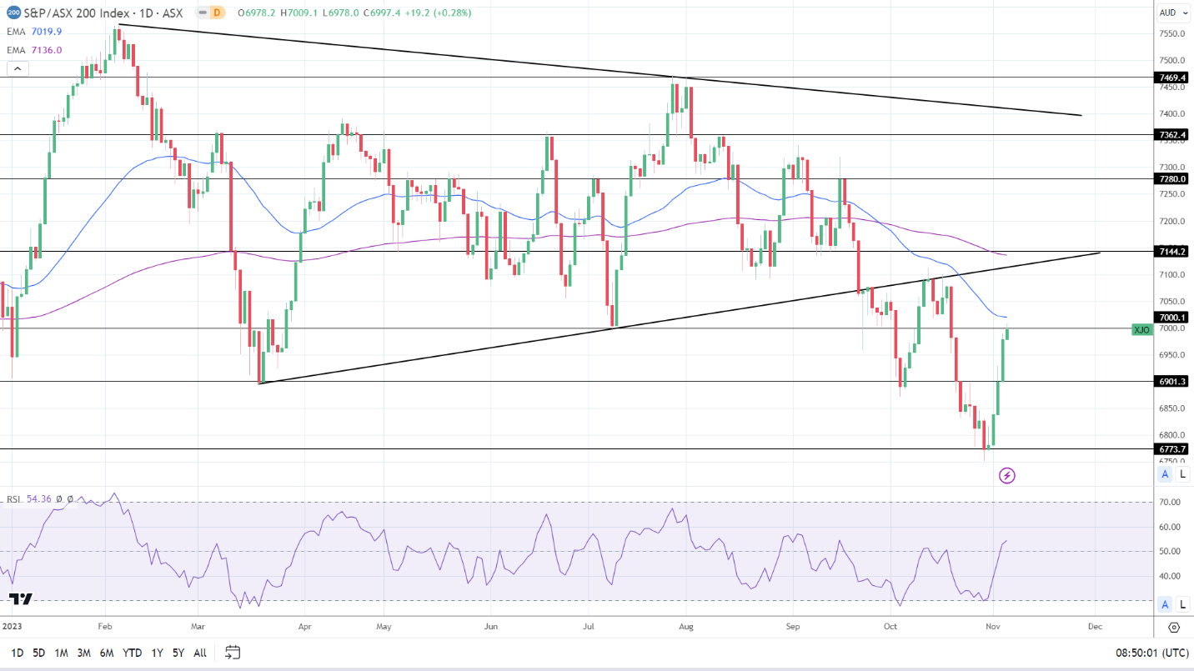
Task: Open the AUD currency dropdown
Action: click(1171, 13)
